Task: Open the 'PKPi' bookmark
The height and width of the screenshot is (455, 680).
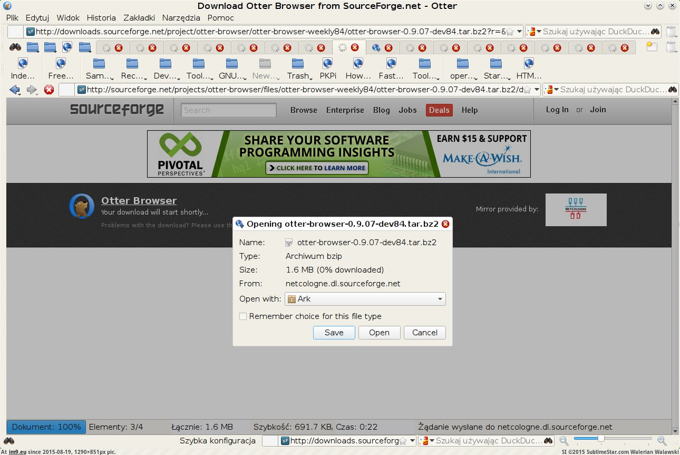Action: 328,69
